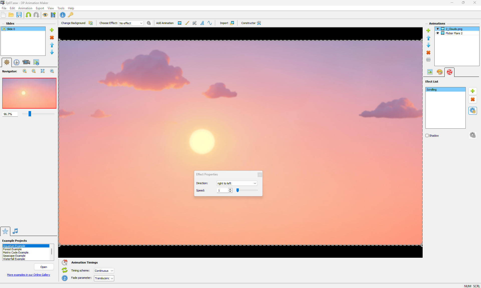Open the Online Gallery link
481x288 pixels.
pyautogui.click(x=29, y=275)
